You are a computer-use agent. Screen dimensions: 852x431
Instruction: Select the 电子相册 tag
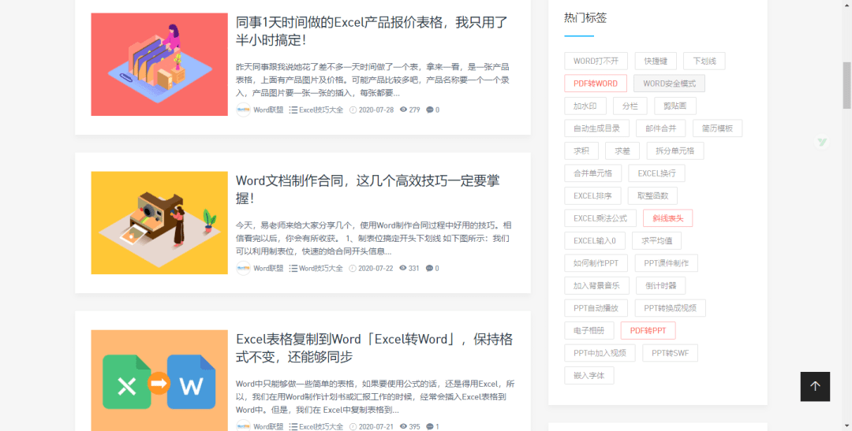(x=589, y=331)
